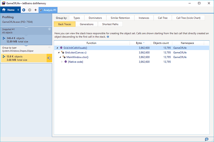The height and width of the screenshot is (142, 214).
Task: Group by Types
Action: tap(77, 18)
